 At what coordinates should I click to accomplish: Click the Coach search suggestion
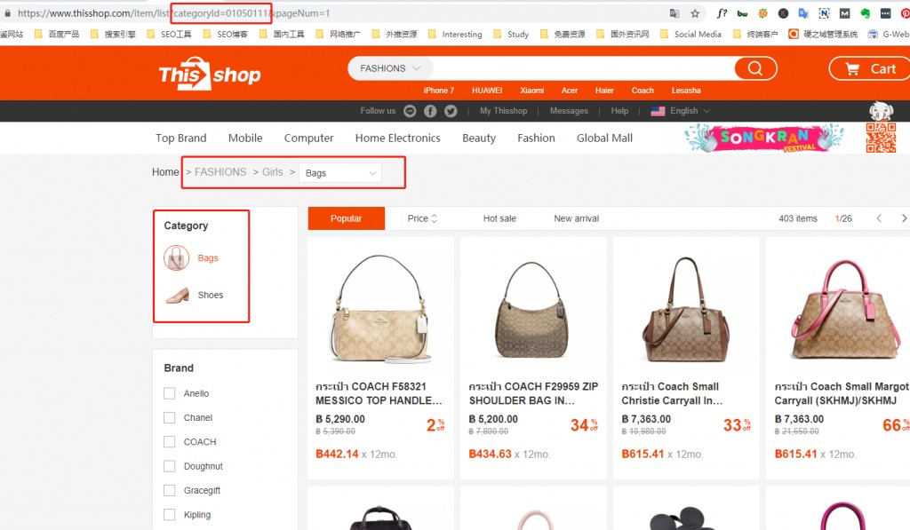[x=643, y=91]
